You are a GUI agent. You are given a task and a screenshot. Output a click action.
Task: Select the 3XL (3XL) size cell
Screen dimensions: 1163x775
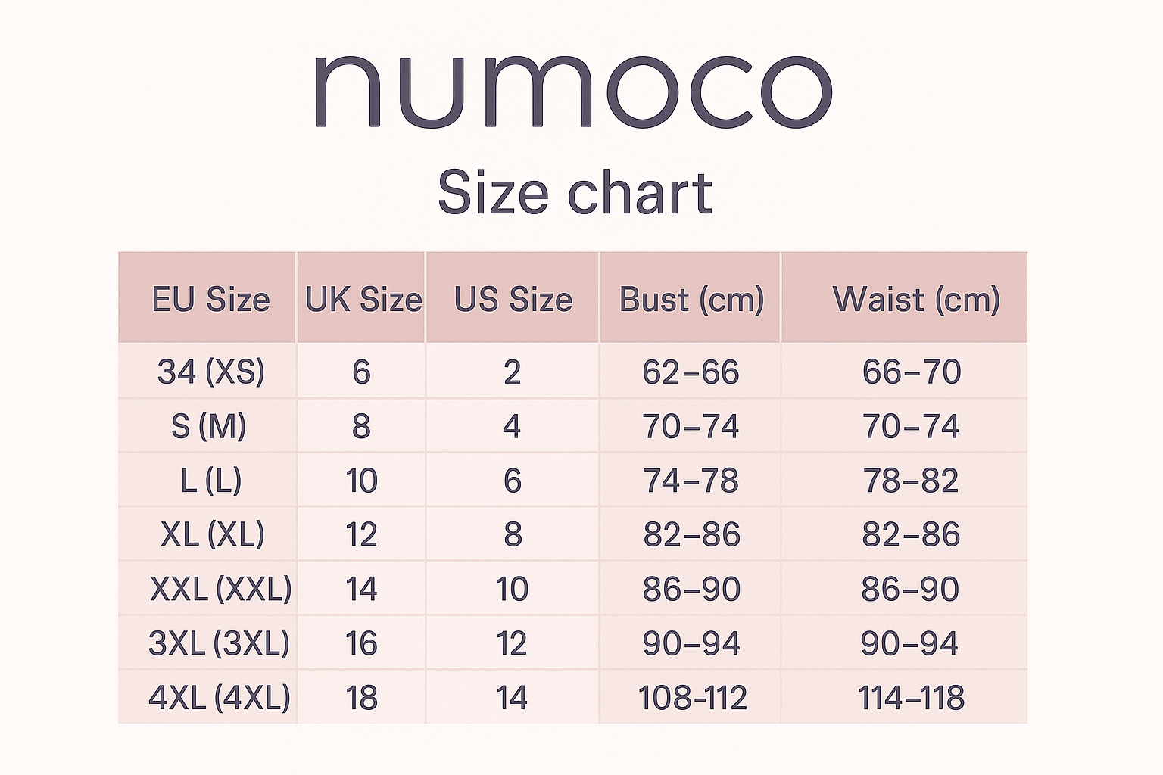tap(219, 643)
